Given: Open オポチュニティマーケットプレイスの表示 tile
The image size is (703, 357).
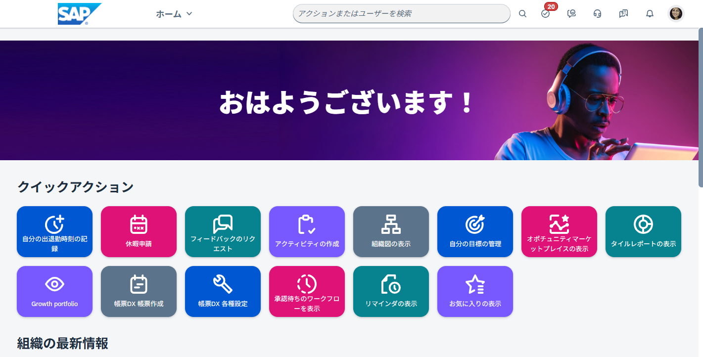Looking at the screenshot, I should tap(559, 231).
